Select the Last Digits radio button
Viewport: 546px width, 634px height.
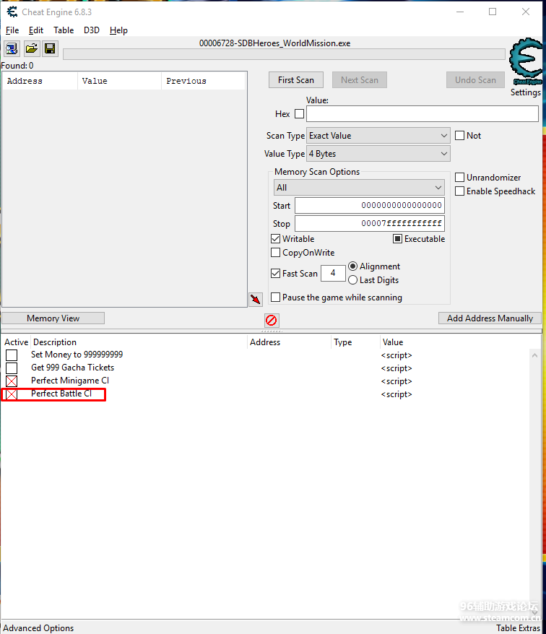[353, 280]
